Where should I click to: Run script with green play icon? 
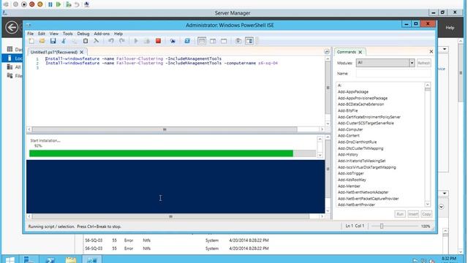pos(136,41)
